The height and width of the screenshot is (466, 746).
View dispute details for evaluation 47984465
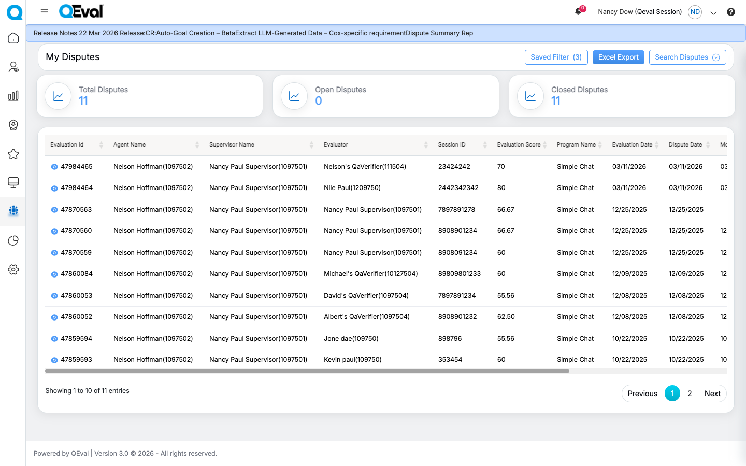coord(54,167)
